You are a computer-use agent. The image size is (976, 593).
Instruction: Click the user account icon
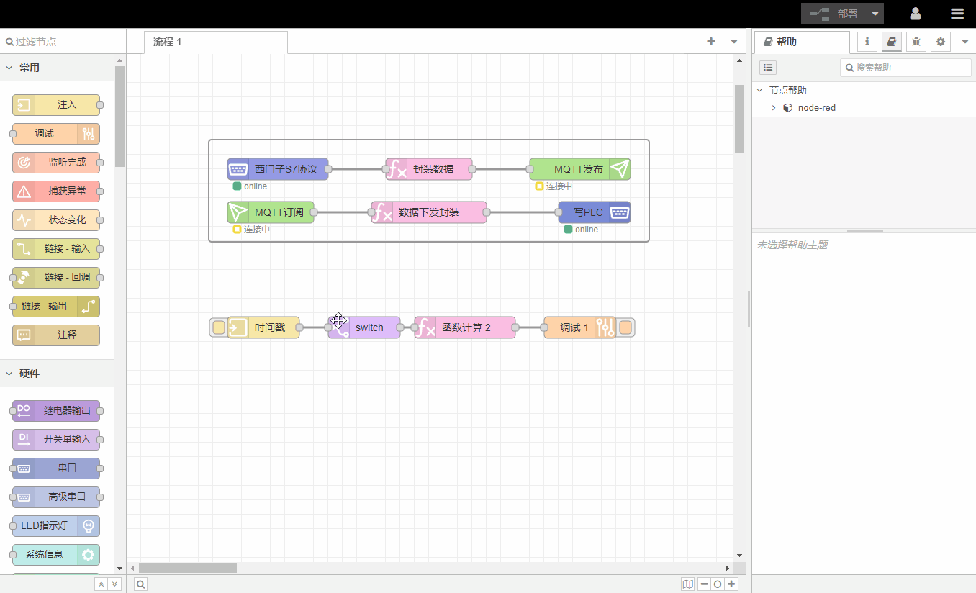tap(916, 14)
